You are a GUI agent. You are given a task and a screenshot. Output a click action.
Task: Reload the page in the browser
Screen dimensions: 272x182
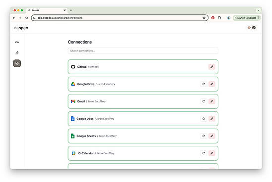(x=26, y=18)
